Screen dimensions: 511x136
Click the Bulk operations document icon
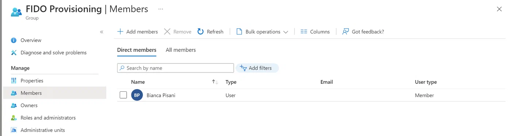click(239, 32)
